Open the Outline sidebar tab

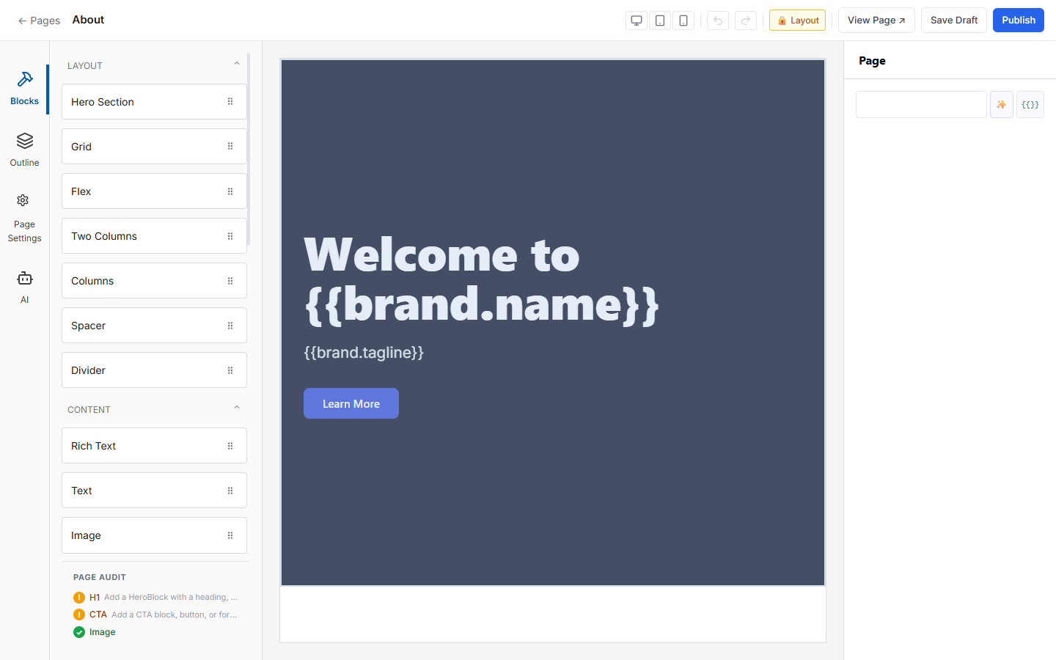tap(24, 150)
